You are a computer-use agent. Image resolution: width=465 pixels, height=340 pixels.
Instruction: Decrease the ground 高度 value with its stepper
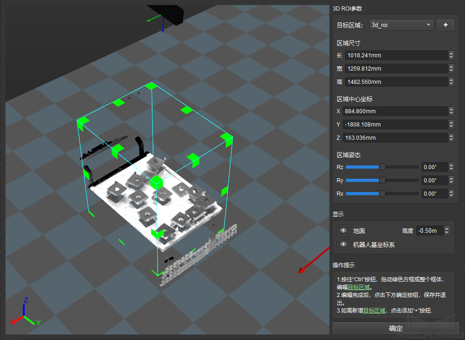[x=447, y=232]
